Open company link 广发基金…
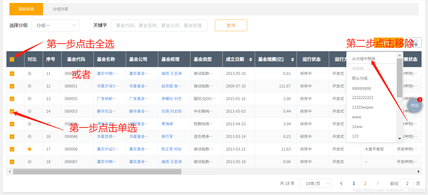 pos(139,99)
